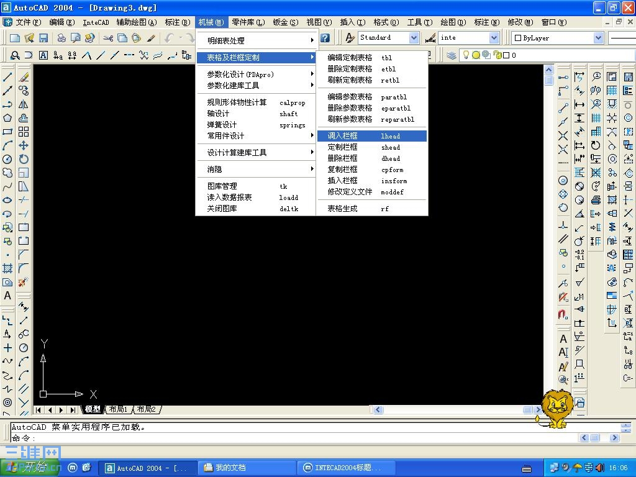The image size is (636, 477).
Task: Expand the 设计计算建库工具 submenu
Action: pyautogui.click(x=255, y=153)
